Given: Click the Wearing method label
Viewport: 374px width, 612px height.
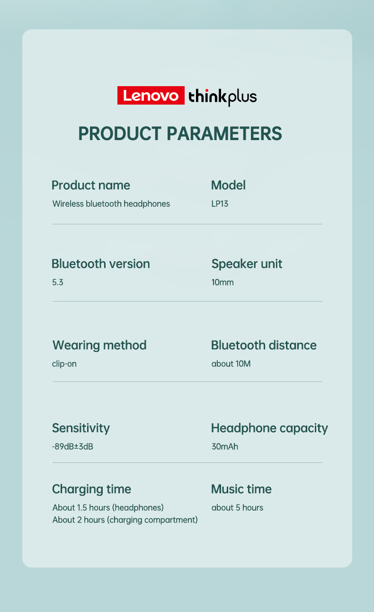Looking at the screenshot, I should 99,345.
